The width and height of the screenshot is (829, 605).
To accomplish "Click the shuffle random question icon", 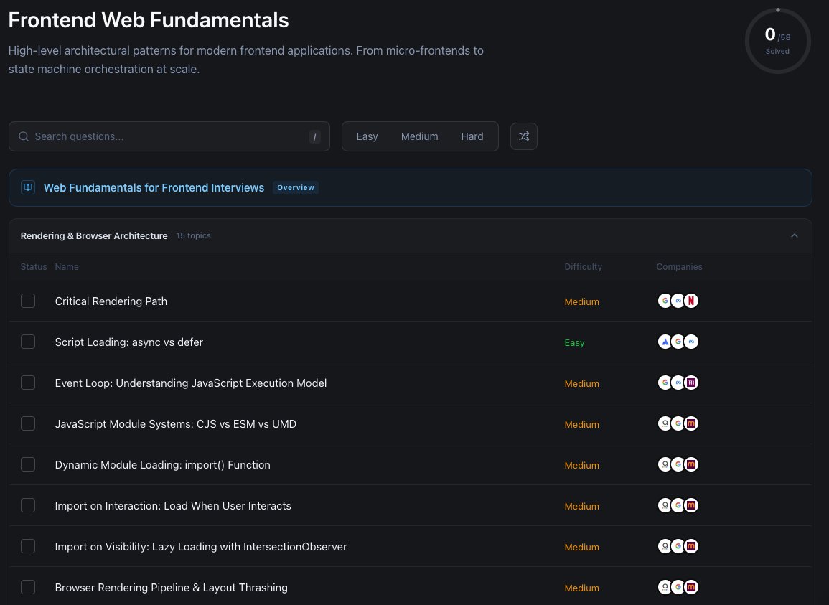I will tap(523, 136).
